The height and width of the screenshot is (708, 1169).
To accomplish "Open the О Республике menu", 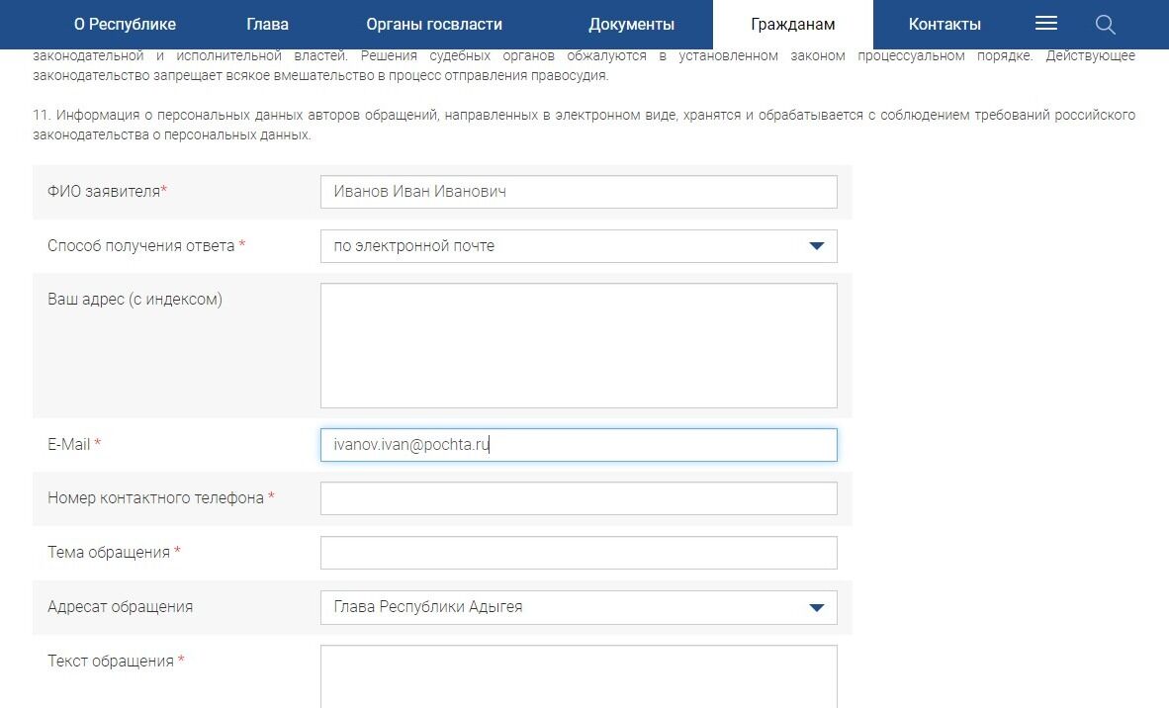I will [x=125, y=25].
